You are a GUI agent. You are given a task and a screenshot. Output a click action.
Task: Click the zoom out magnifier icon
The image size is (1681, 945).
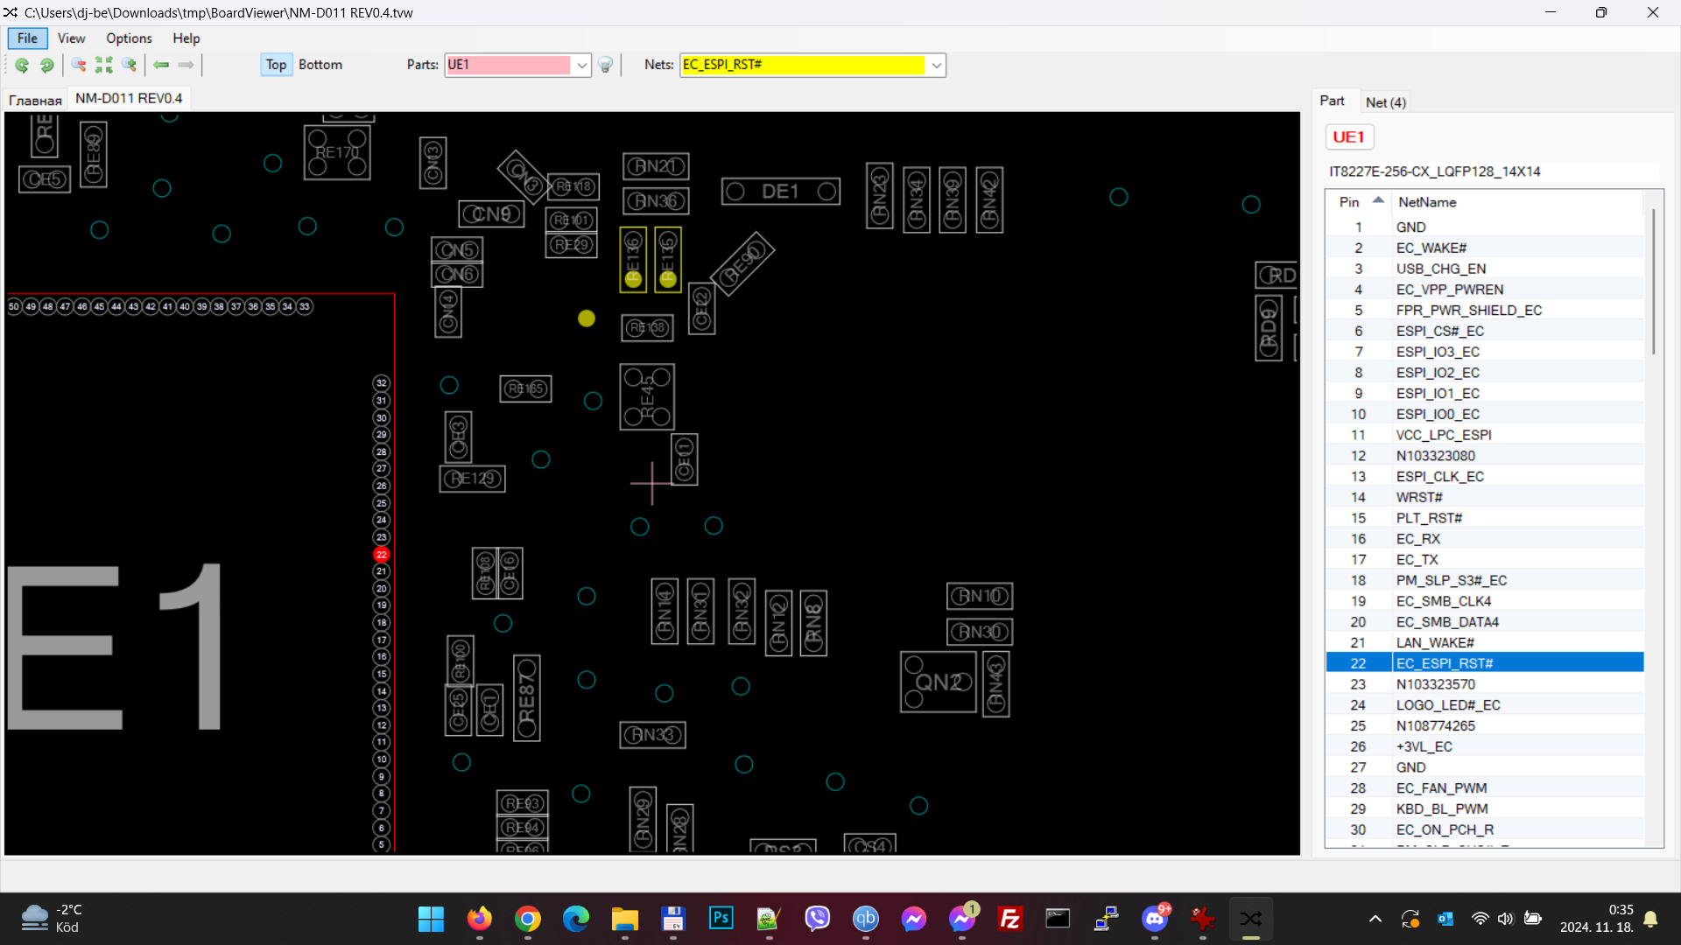tap(79, 65)
